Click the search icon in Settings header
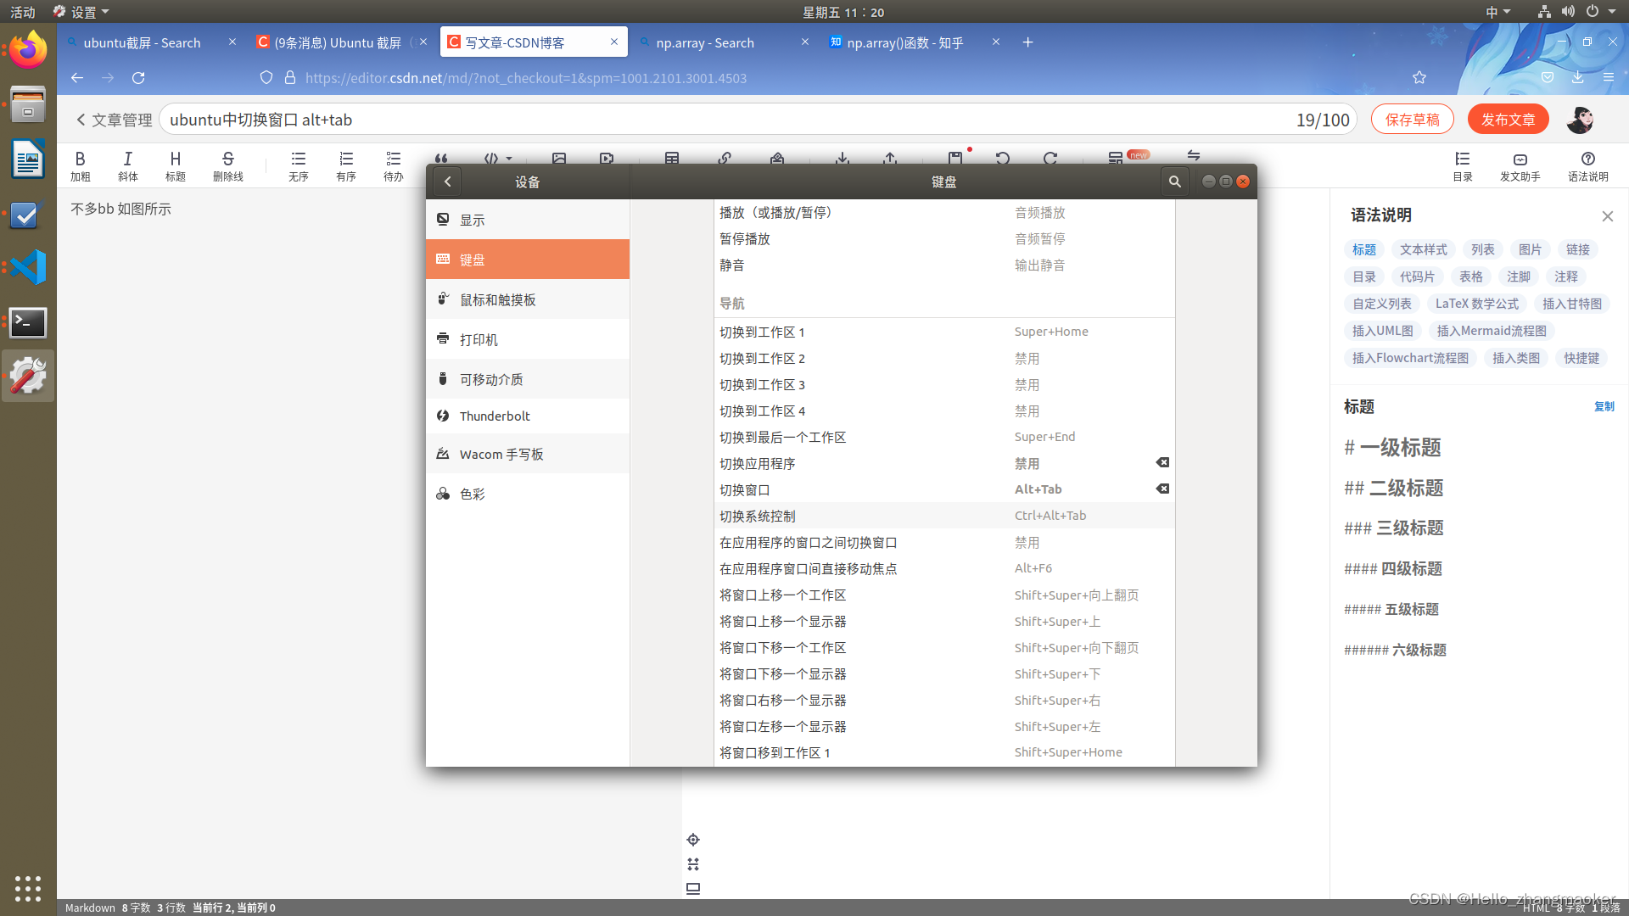Image resolution: width=1629 pixels, height=916 pixels. (x=1174, y=182)
